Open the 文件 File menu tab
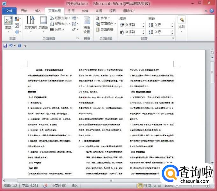This screenshot has height=191, width=217. [9, 11]
